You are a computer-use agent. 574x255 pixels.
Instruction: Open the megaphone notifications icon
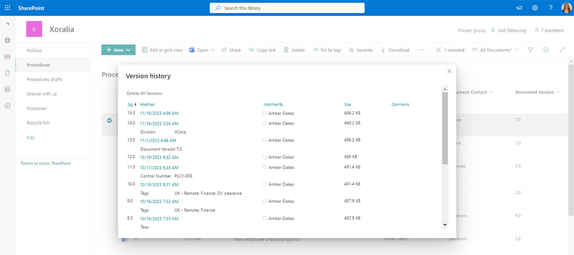[x=519, y=8]
